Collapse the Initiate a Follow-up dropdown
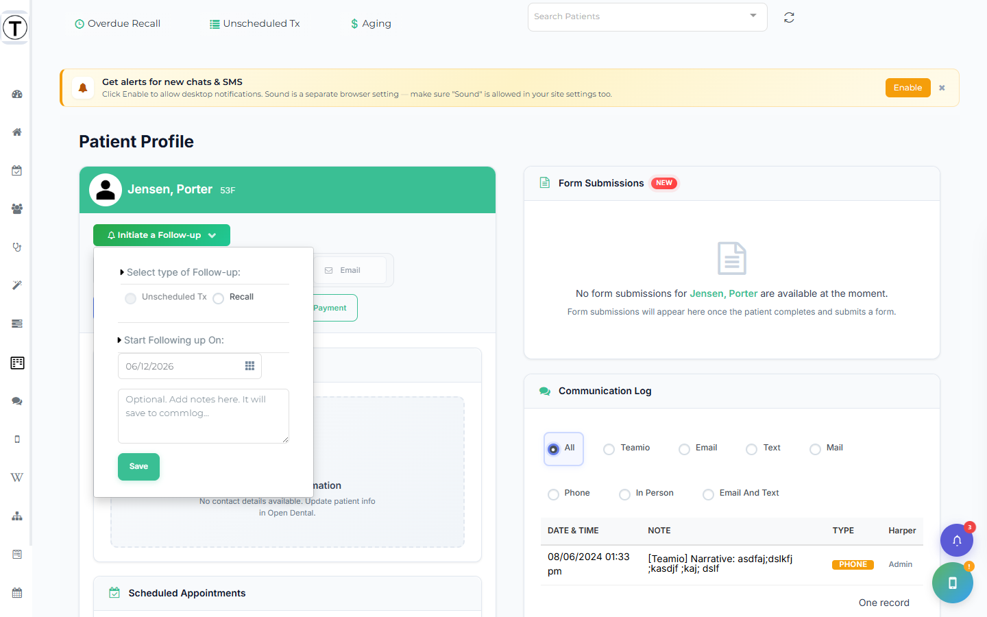This screenshot has height=617, width=987. coord(162,235)
